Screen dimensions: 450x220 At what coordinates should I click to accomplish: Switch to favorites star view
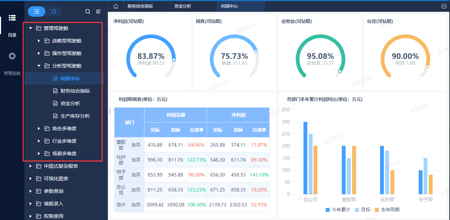coord(54,11)
